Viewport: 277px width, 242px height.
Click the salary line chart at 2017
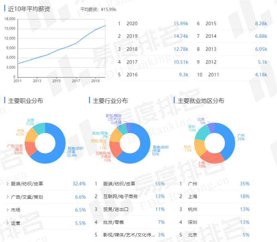tap(76, 43)
